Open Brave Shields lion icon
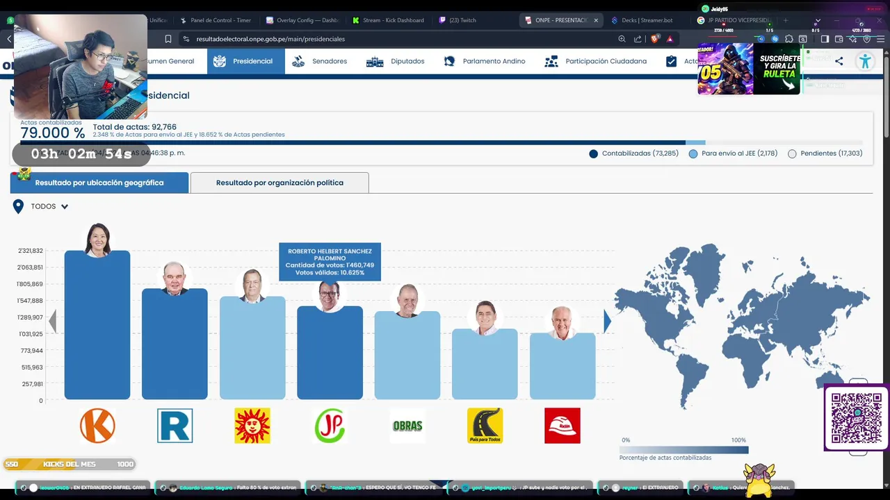 click(x=654, y=39)
